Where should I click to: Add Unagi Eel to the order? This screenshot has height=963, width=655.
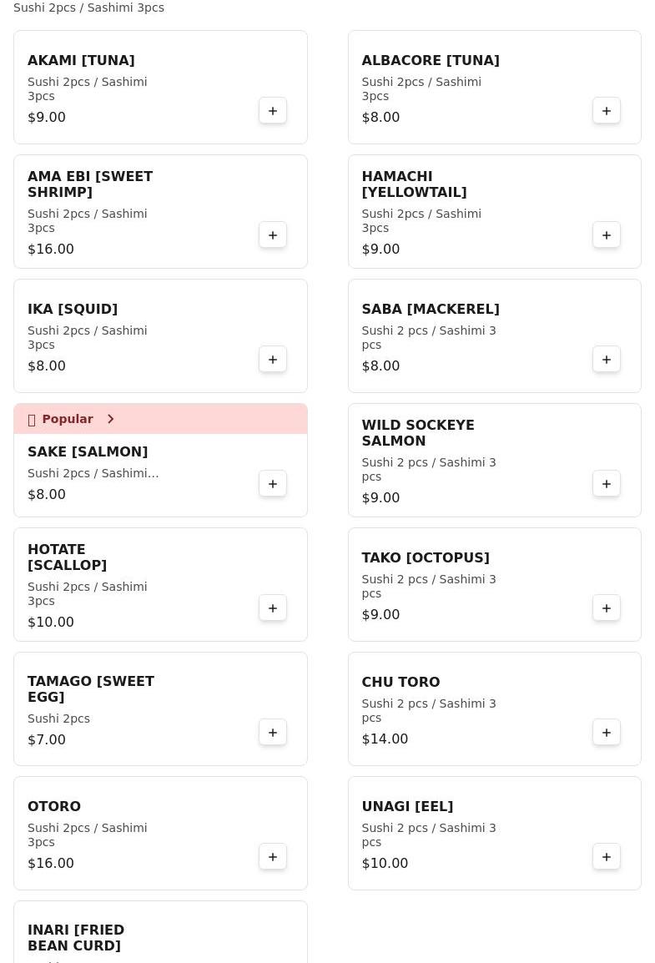coord(607,857)
